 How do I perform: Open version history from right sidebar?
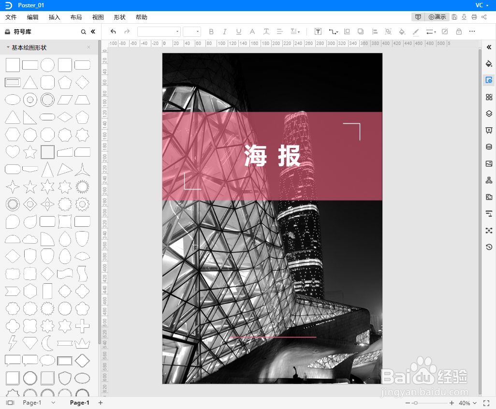[489, 247]
